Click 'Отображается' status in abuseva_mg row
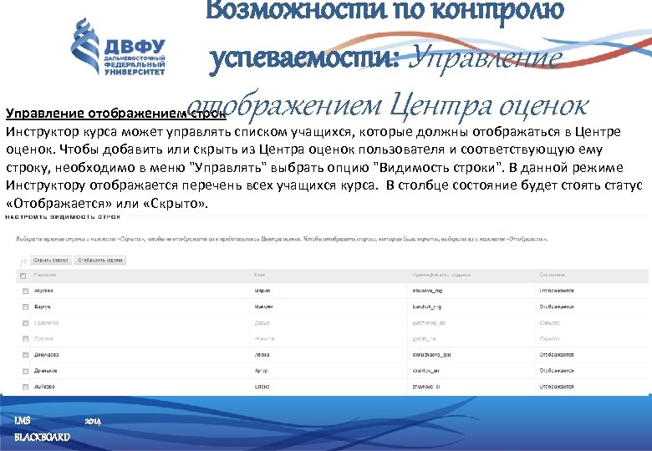Viewport: 652px width, 451px height. 557,291
